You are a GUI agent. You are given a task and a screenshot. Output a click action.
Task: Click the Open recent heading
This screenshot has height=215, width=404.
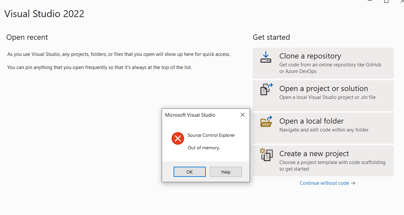[27, 37]
